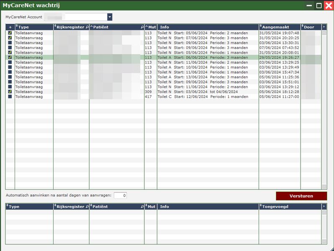Click the Info column header in upper table
The width and height of the screenshot is (334, 251).
point(207,27)
